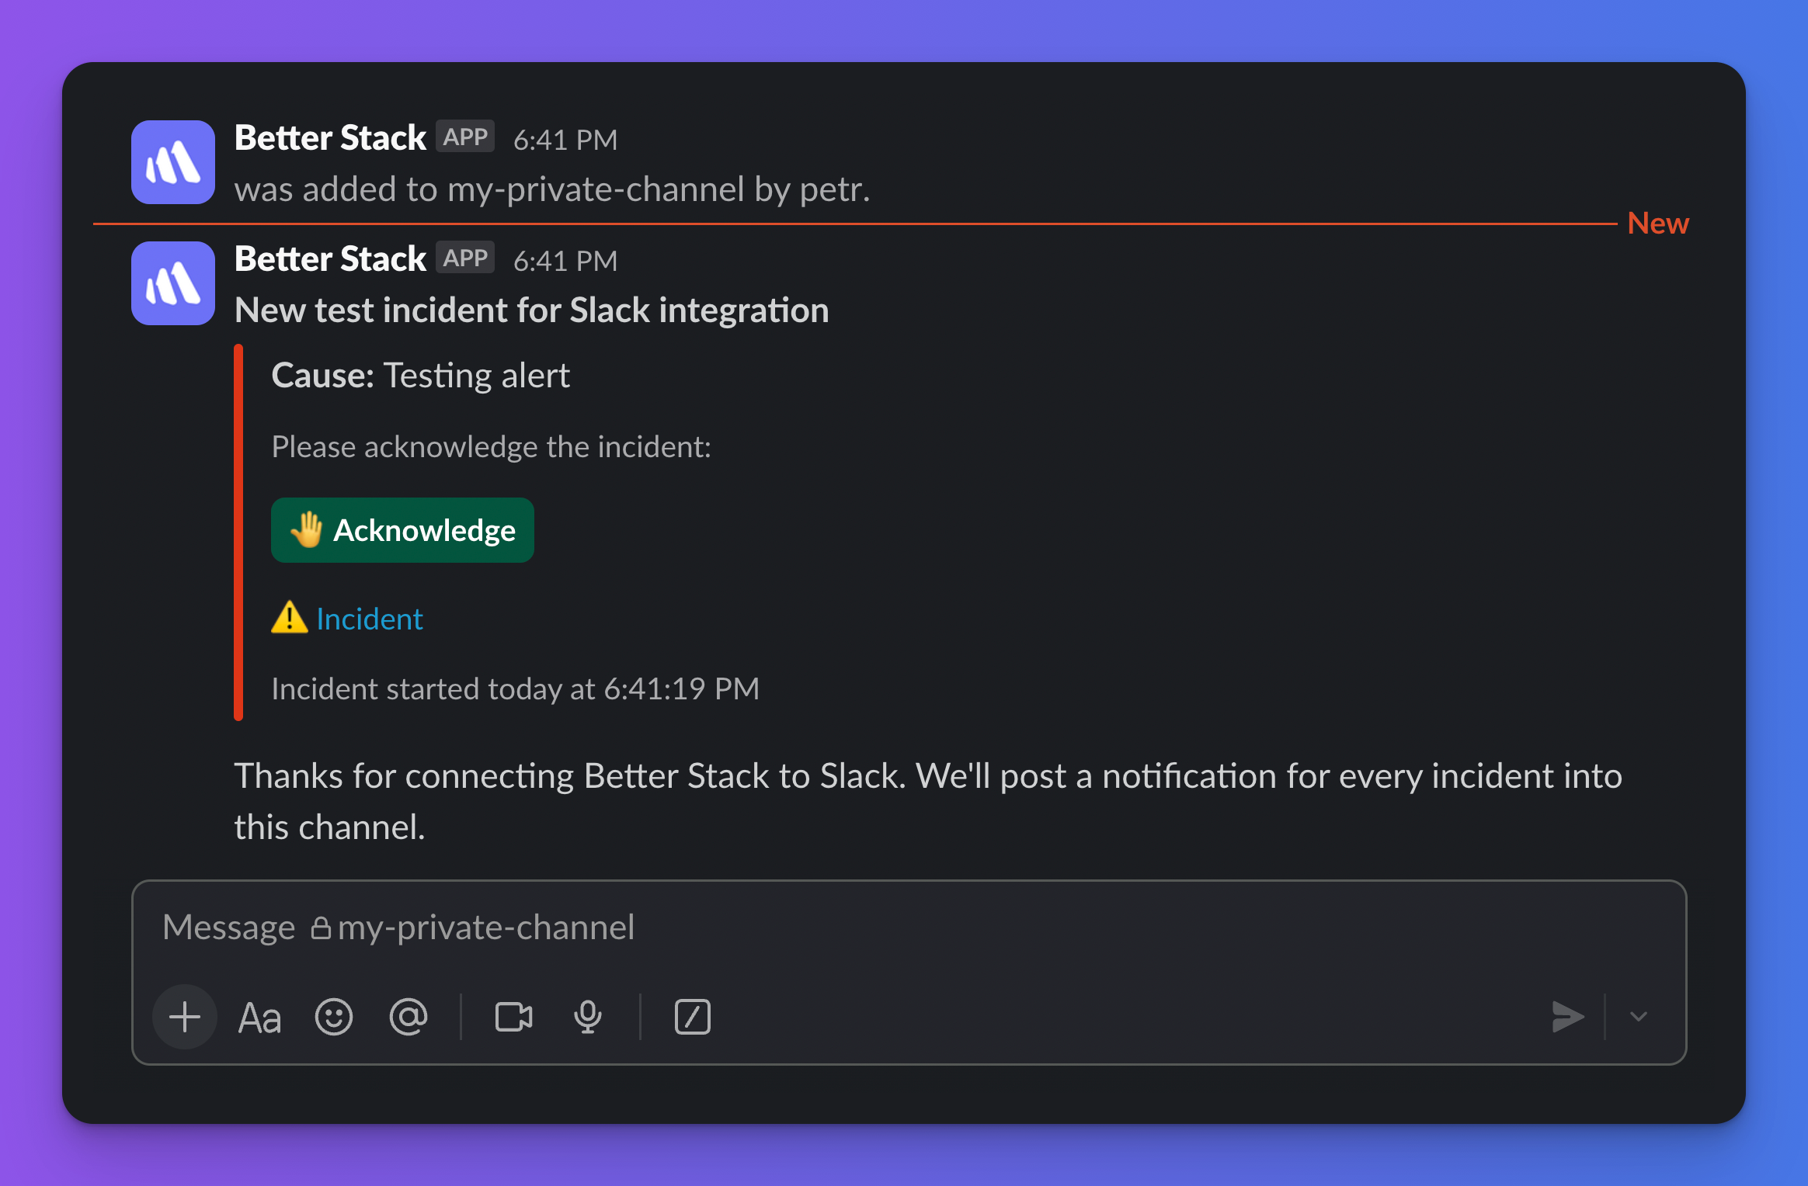This screenshot has width=1808, height=1186.
Task: Click the plus attachment button in composer
Action: pyautogui.click(x=185, y=1017)
